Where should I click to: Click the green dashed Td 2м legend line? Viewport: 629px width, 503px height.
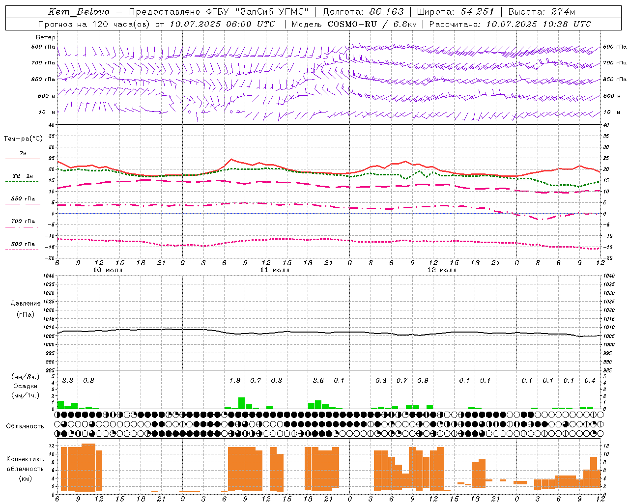[x=22, y=182]
